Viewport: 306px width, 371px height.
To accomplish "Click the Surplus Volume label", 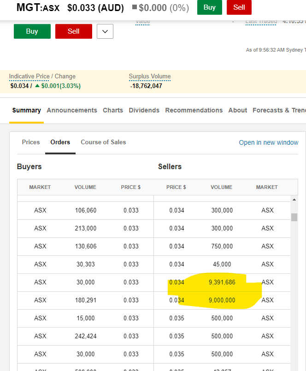I will (x=150, y=77).
